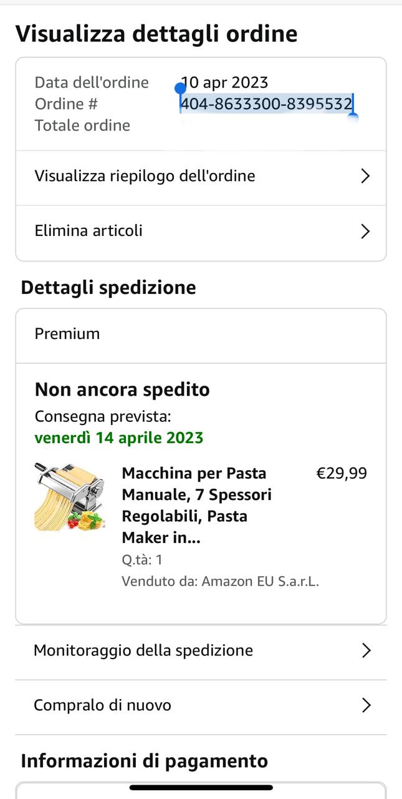Tap the pasta machine product thumbnail
402x799 pixels.
point(69,497)
